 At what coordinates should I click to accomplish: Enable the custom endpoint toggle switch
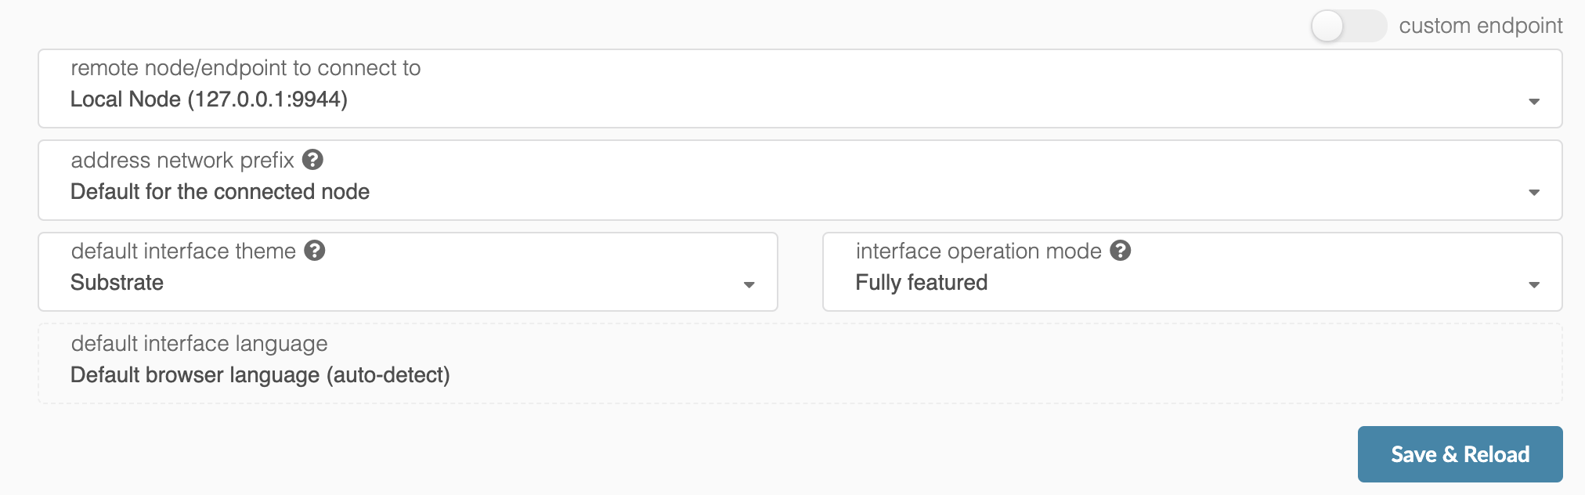(x=1349, y=26)
